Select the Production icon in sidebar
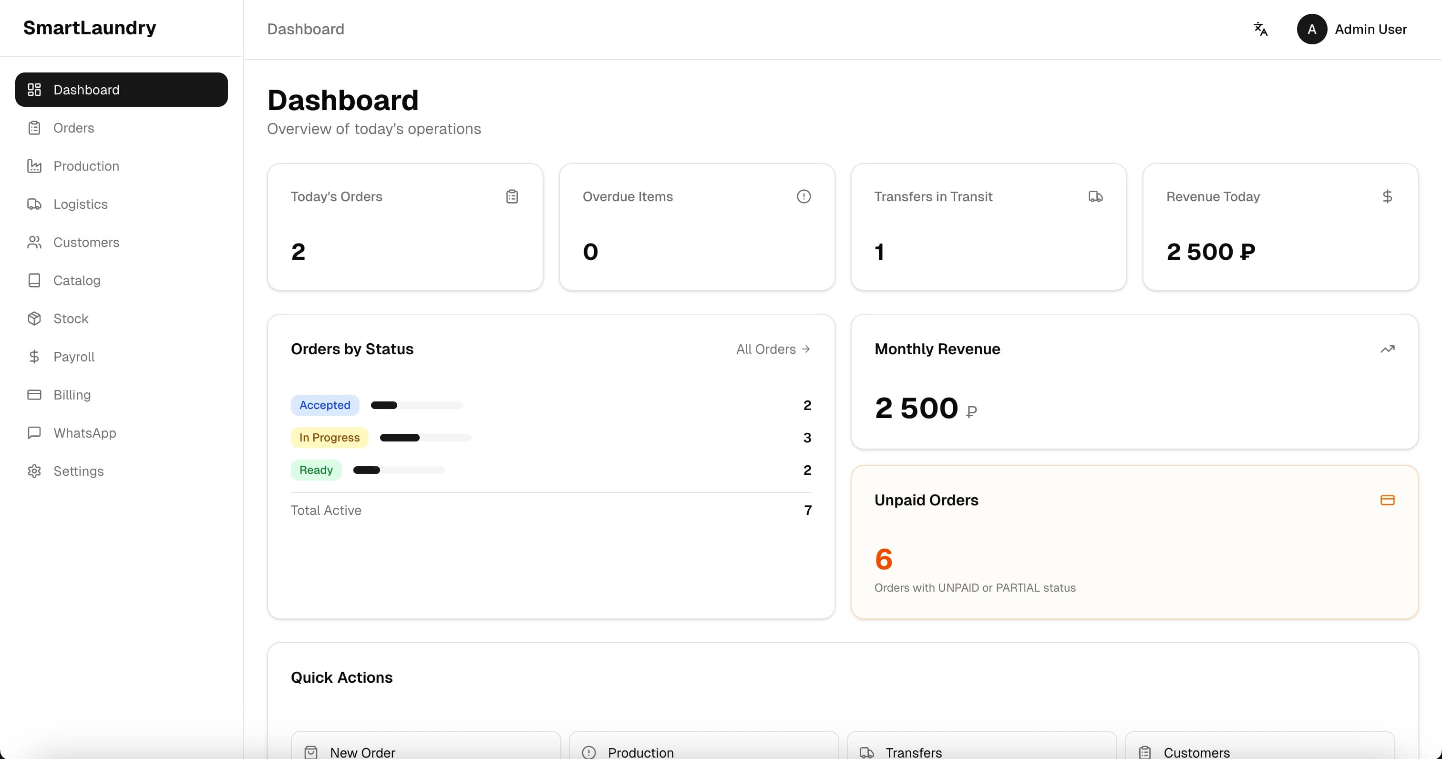1442x759 pixels. (34, 166)
